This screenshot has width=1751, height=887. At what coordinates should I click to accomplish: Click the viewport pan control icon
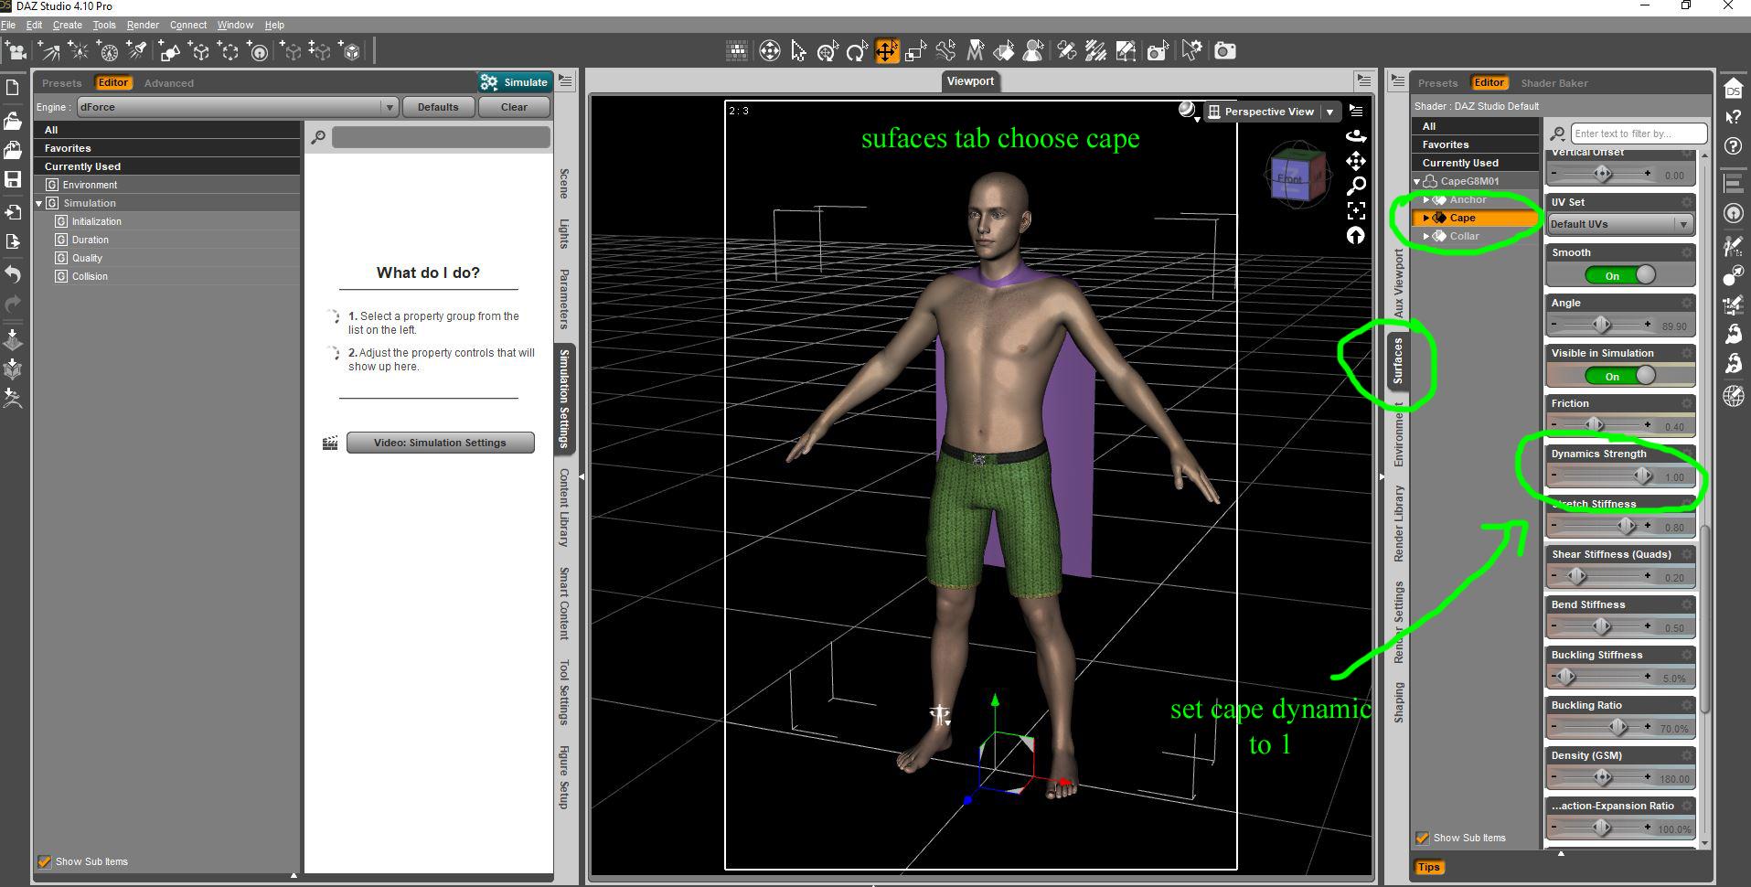click(1356, 162)
